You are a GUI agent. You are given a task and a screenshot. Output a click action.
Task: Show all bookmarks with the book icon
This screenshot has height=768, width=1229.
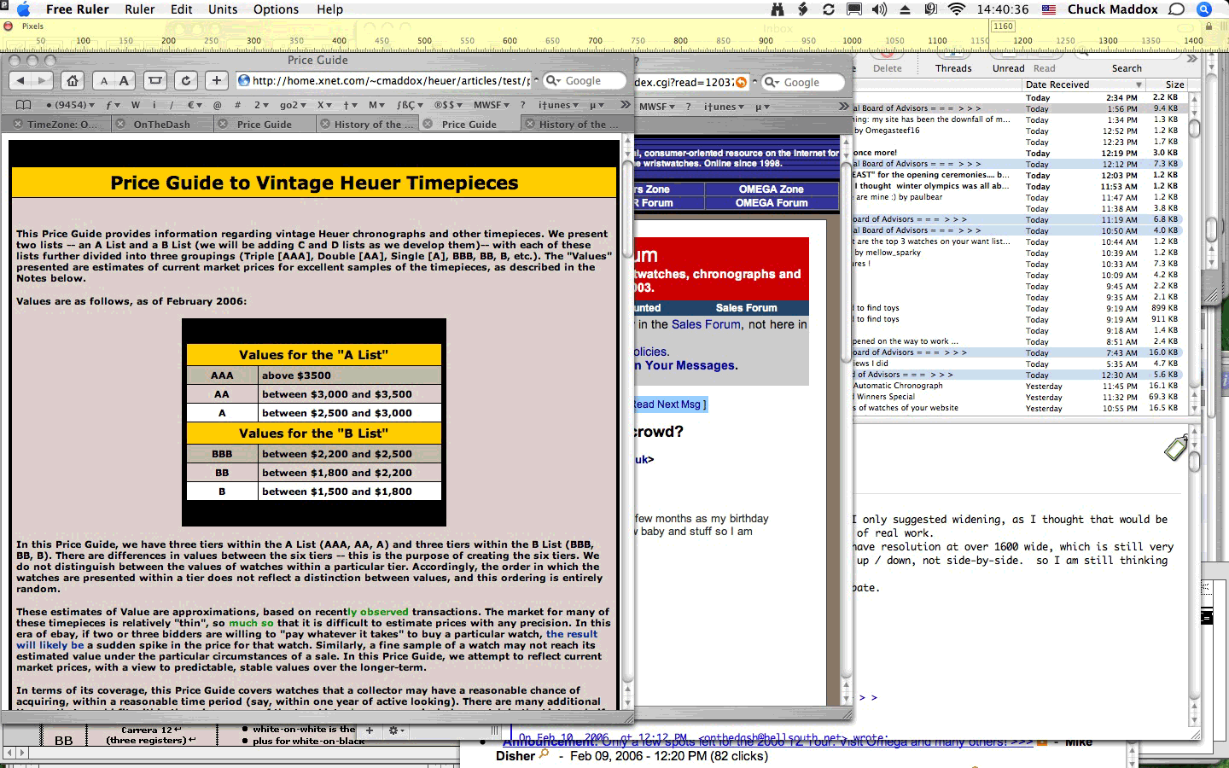(x=23, y=105)
